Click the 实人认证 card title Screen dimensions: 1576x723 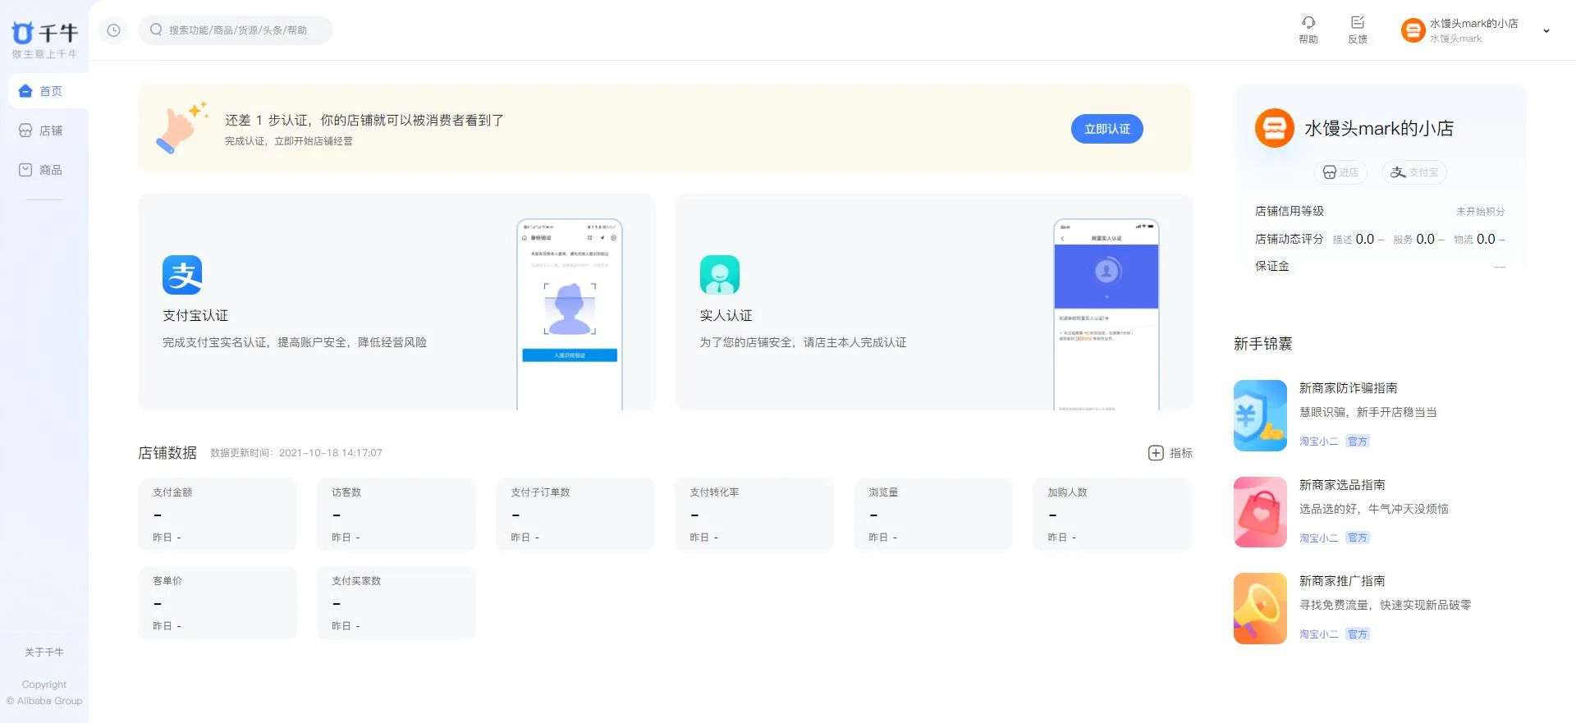[x=726, y=316]
